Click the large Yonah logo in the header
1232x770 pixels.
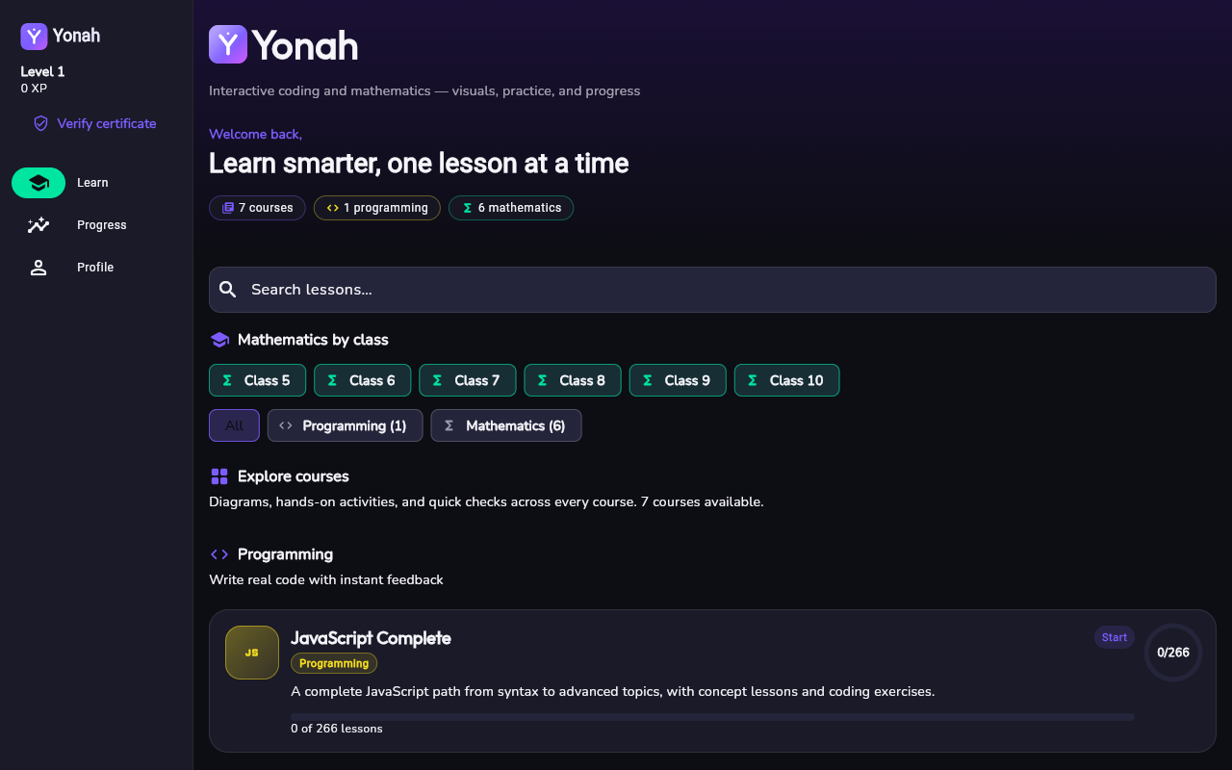228,44
